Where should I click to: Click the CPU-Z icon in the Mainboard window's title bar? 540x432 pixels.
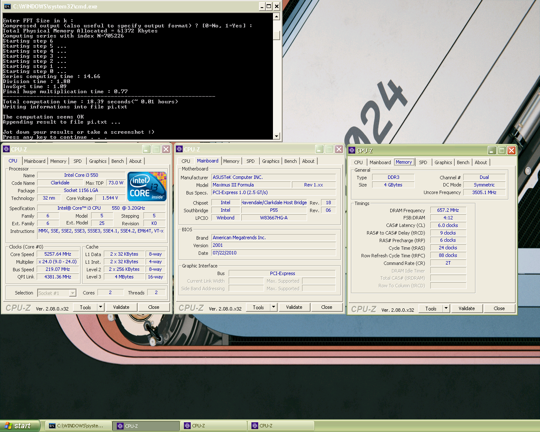[179, 149]
